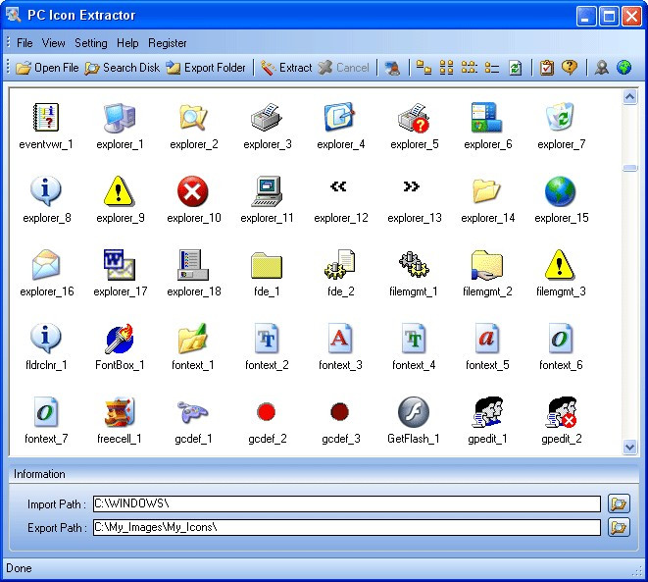Switch to large icons view
The image size is (648, 582).
[424, 68]
